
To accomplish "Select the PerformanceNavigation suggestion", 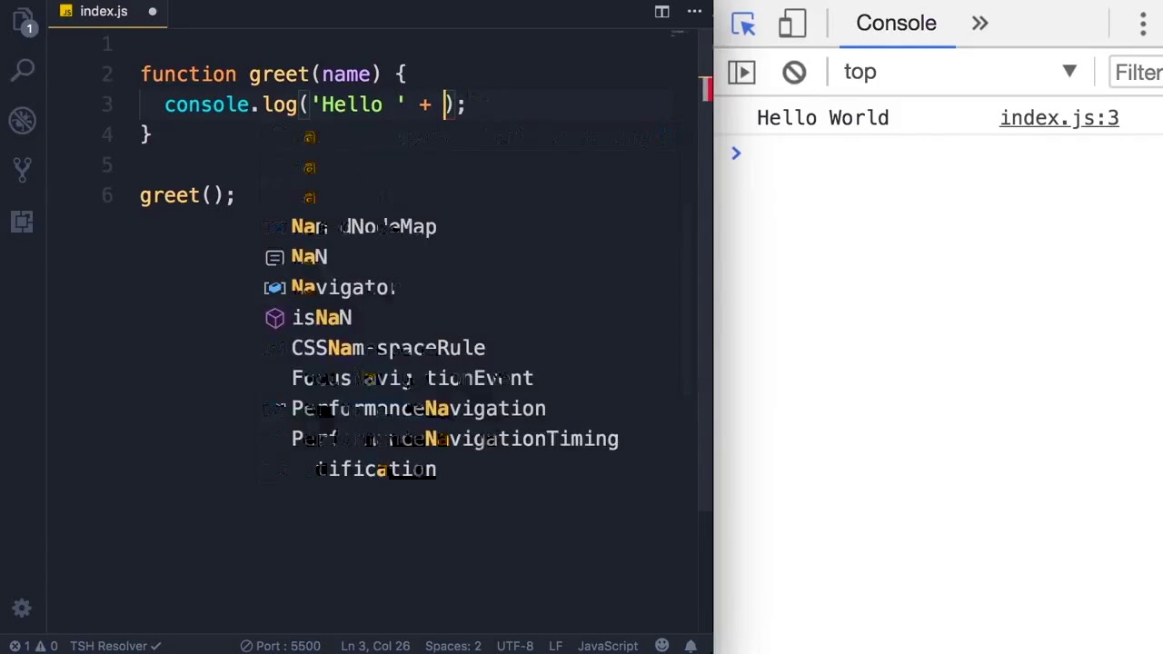I will 418,409.
